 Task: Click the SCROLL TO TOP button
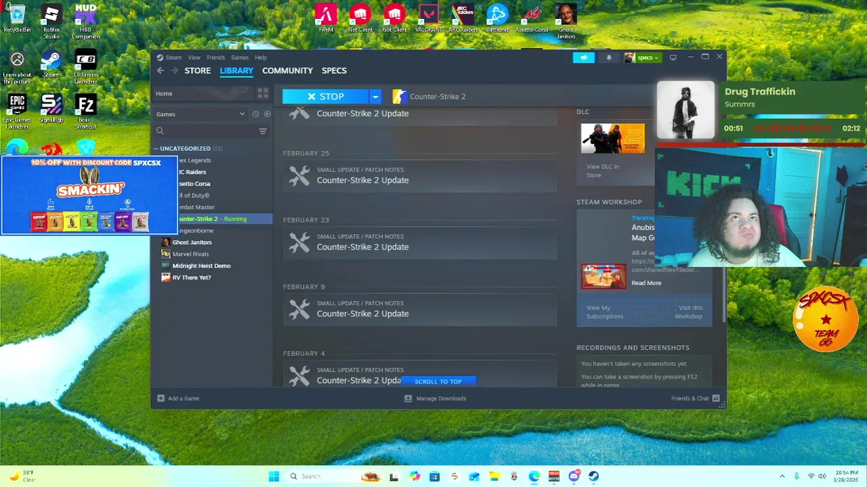[438, 381]
